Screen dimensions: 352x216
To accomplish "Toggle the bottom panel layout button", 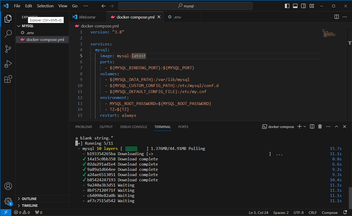I will [x=295, y=6].
